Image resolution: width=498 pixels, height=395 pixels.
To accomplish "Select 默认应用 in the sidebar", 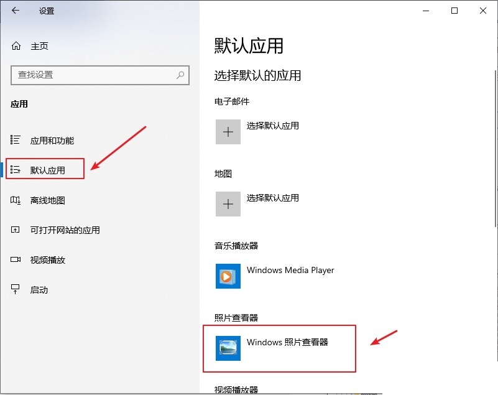I will [48, 170].
